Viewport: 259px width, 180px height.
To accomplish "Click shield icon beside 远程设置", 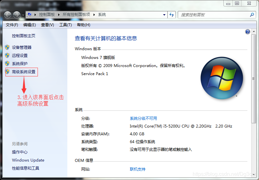I will (7, 55).
